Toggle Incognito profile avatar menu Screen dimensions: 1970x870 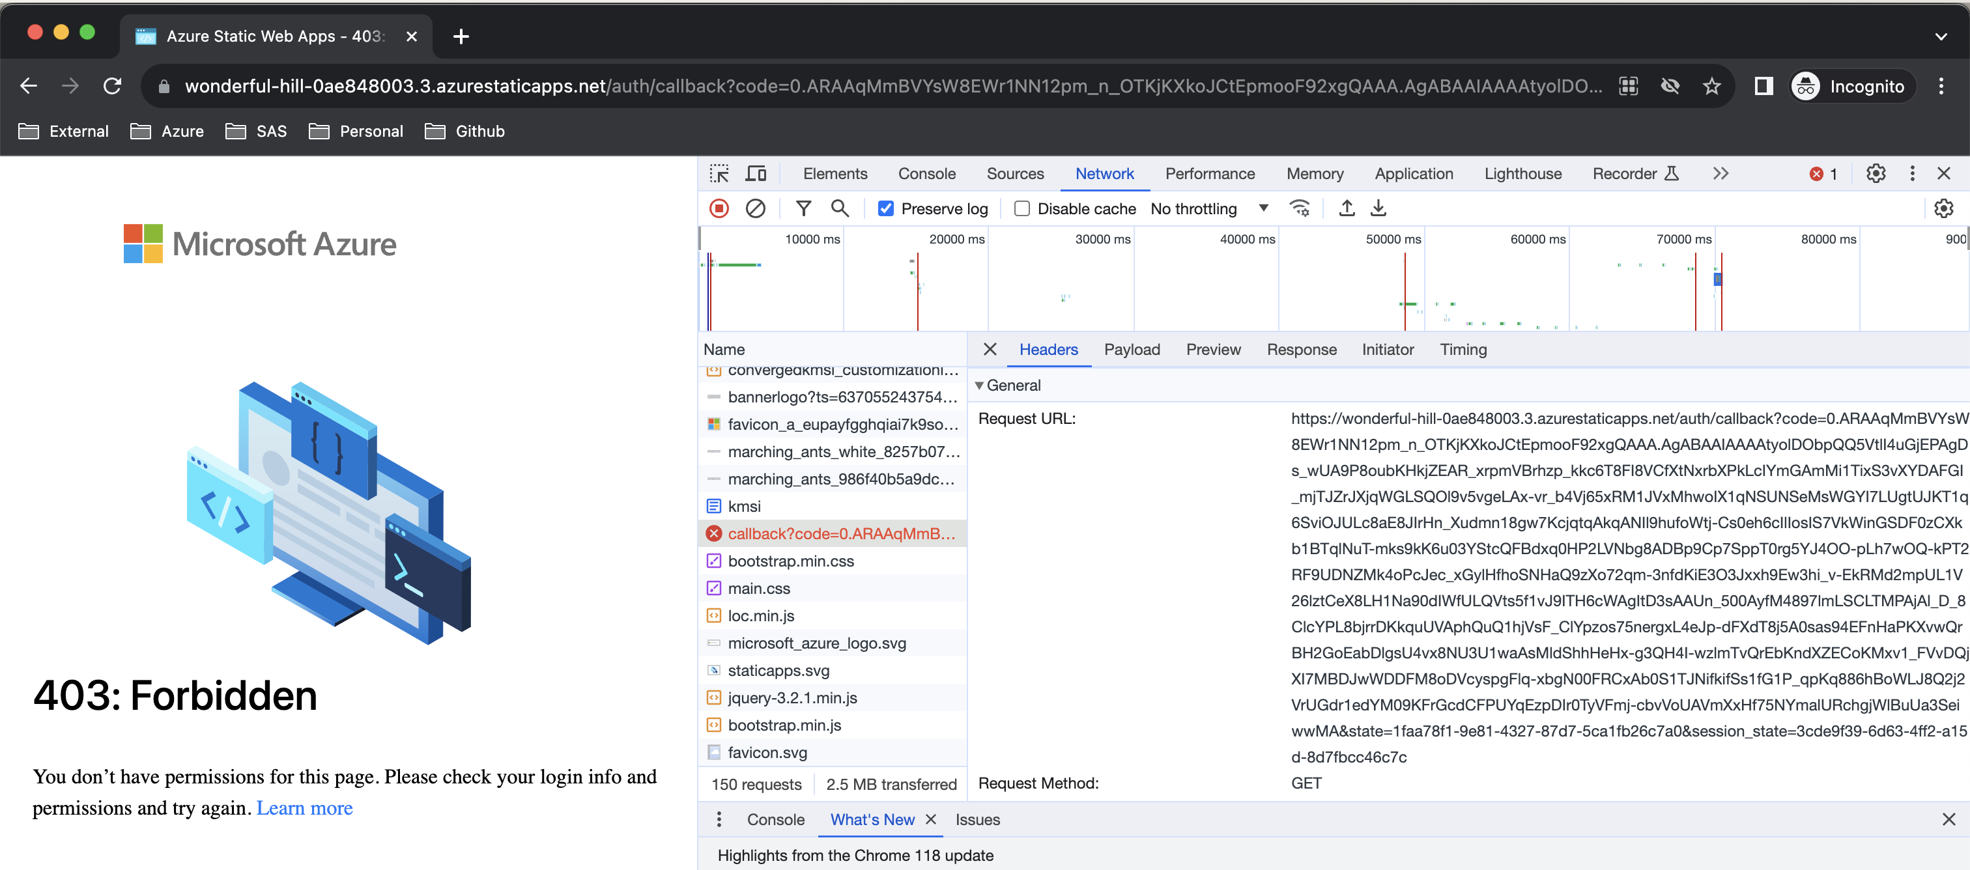(1806, 85)
